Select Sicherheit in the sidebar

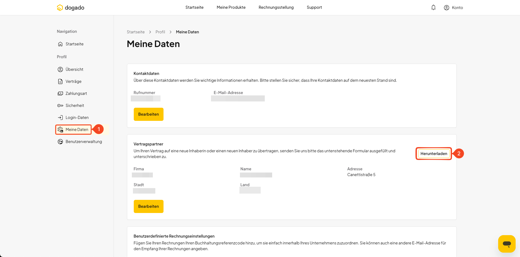click(75, 106)
